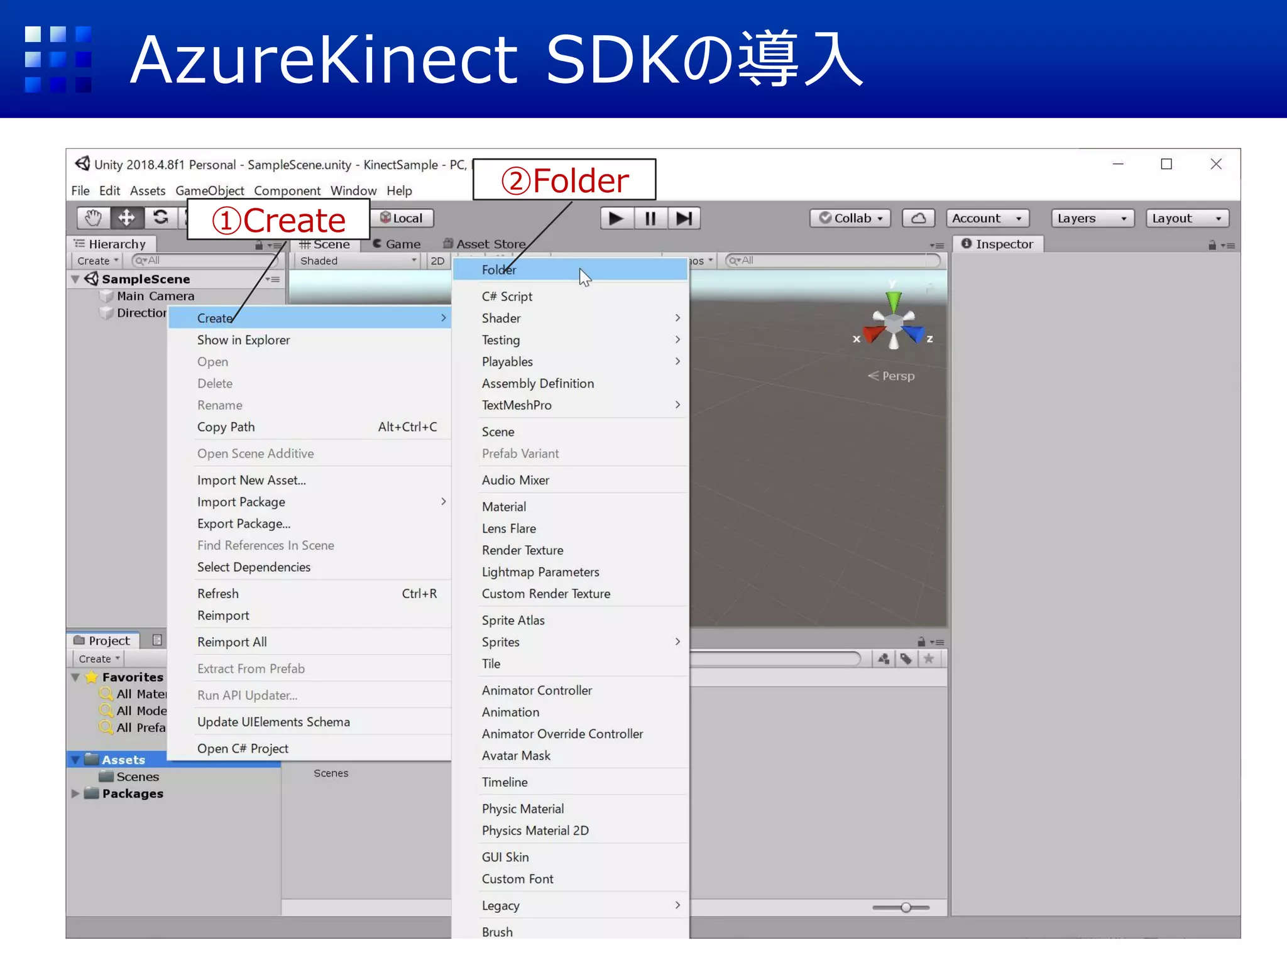Click the Project search field
This screenshot has width=1287, height=965.
pos(775,659)
